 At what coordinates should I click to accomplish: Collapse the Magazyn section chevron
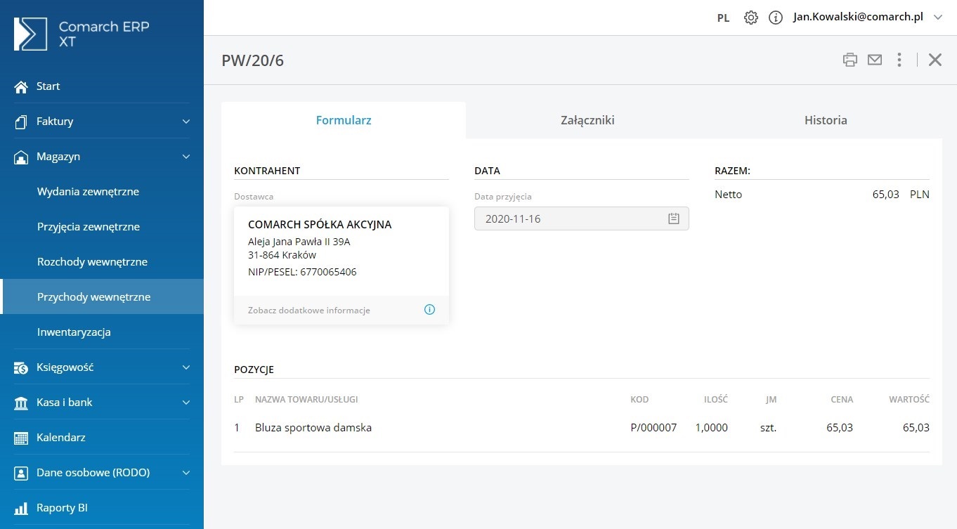tap(186, 157)
